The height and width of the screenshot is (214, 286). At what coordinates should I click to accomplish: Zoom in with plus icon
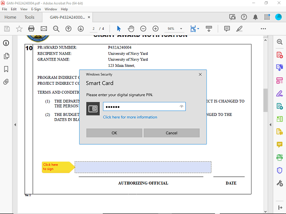[156, 29]
